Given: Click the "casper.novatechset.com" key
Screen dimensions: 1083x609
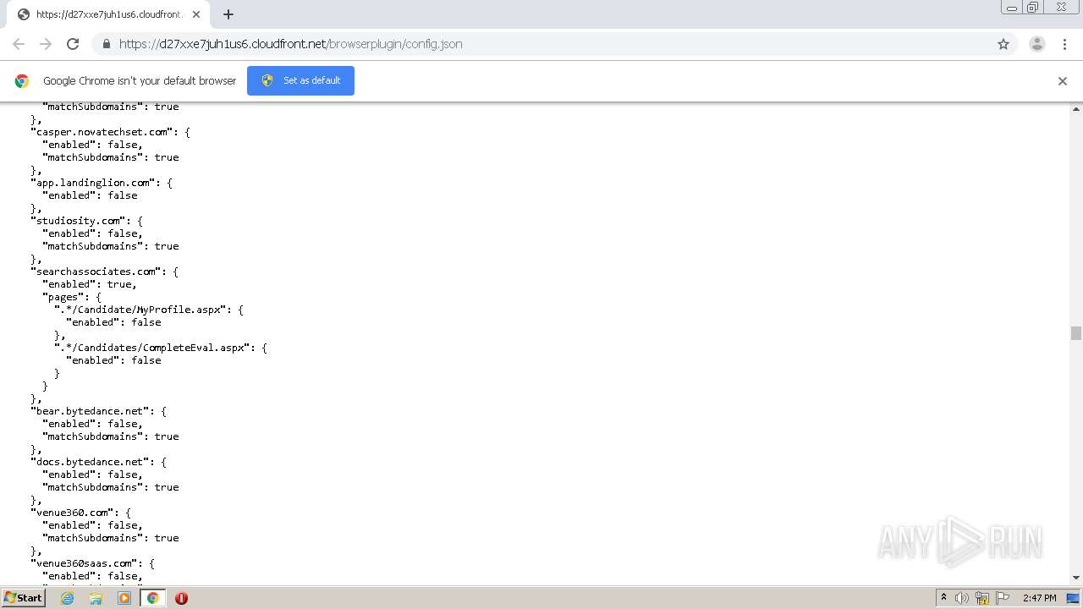Looking at the screenshot, I should pyautogui.click(x=102, y=132).
